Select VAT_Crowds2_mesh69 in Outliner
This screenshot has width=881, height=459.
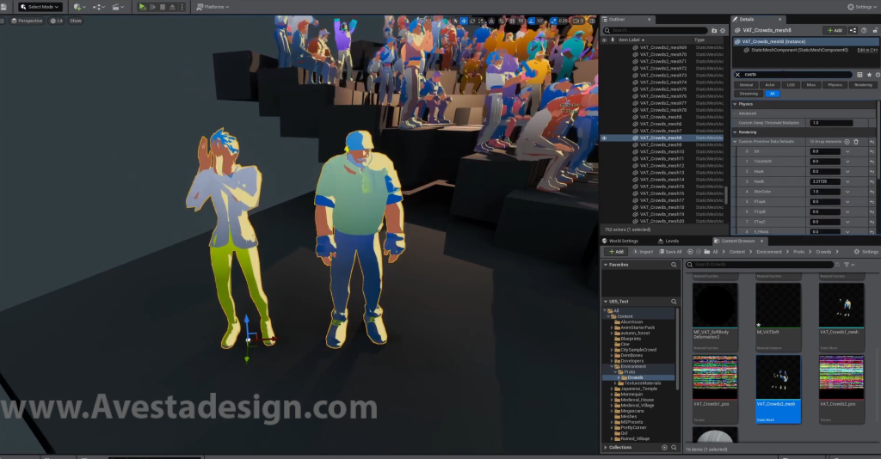[x=663, y=47]
